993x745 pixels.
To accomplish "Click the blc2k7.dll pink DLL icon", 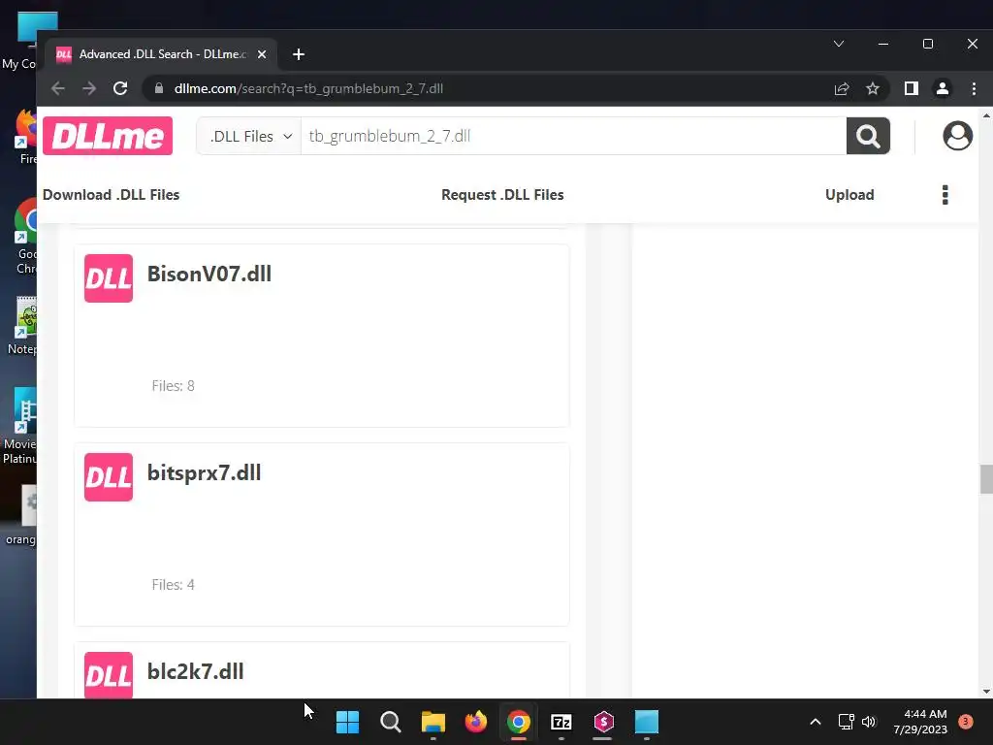I will coord(109,675).
